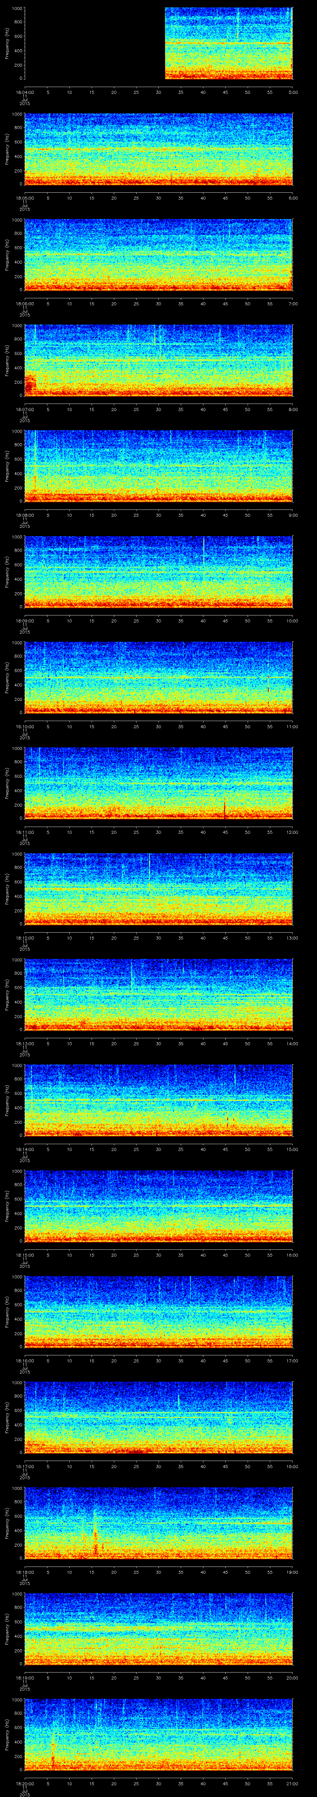Click the 20:00 end time label
The height and width of the screenshot is (1797, 317).
click(x=292, y=1678)
